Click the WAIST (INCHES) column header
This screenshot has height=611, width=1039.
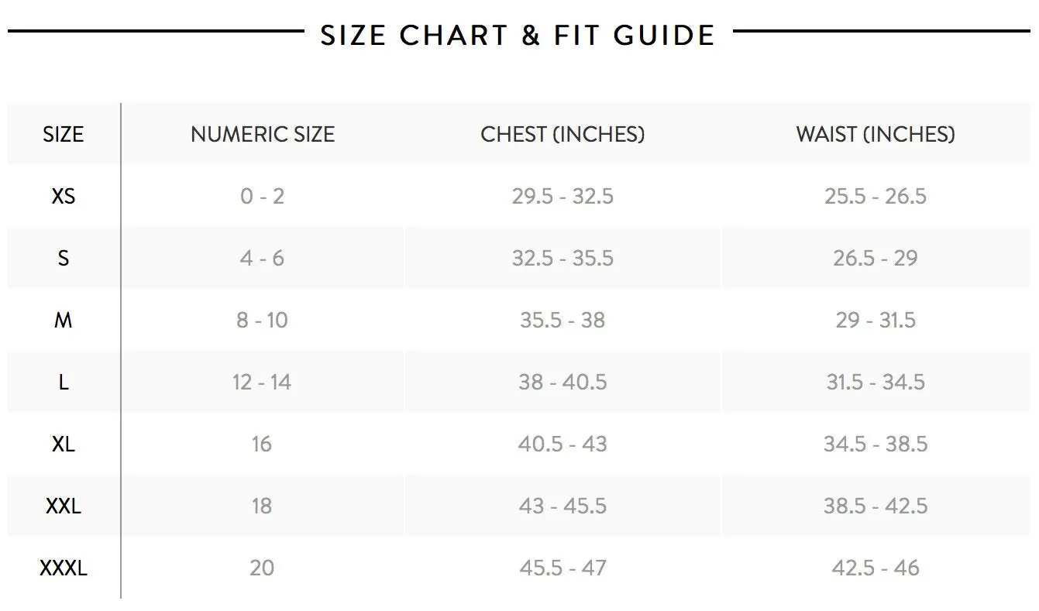[876, 134]
